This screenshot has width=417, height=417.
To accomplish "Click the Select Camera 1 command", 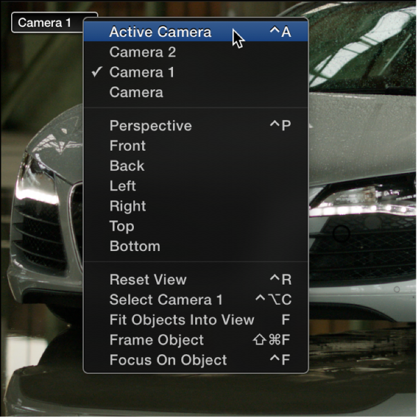I will coord(196,300).
